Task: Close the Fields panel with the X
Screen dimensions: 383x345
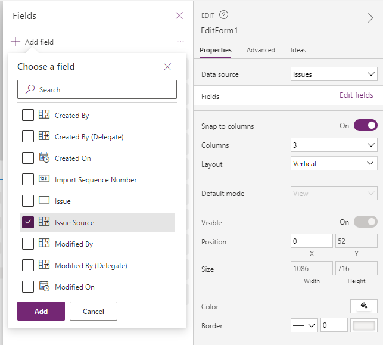Action: coord(179,15)
